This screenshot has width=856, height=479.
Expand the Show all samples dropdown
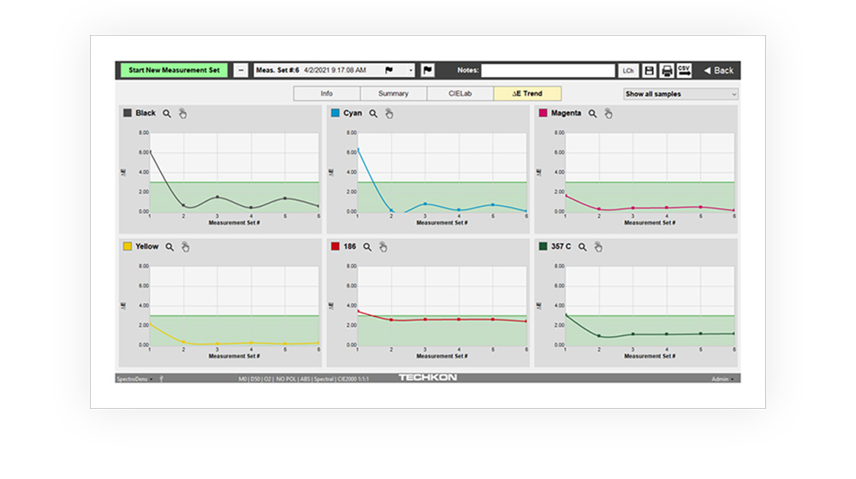tap(681, 94)
